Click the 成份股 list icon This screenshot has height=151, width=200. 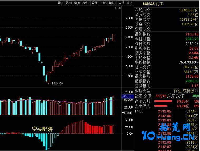197,91
